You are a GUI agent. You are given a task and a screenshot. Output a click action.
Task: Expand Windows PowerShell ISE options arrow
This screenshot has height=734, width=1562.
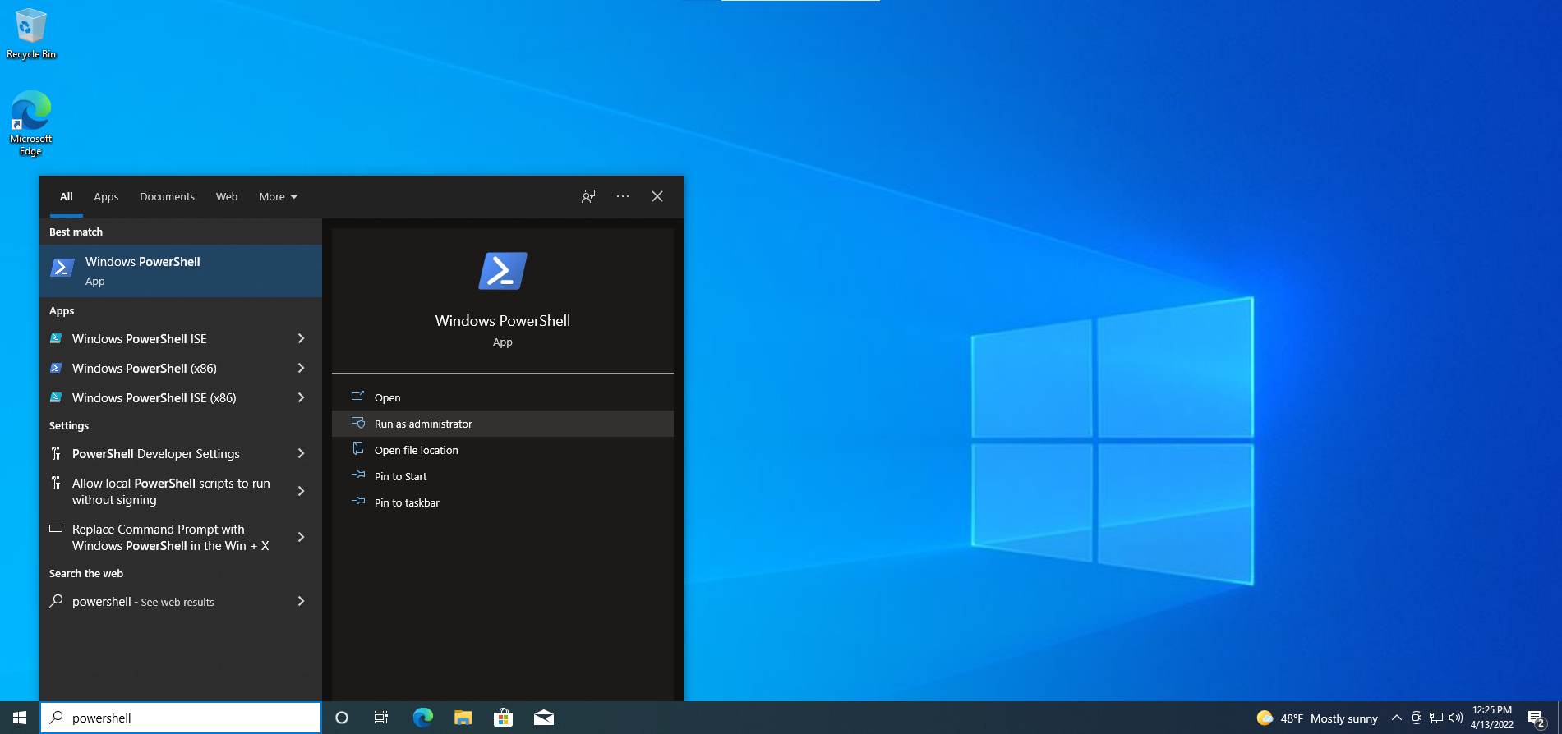(301, 338)
